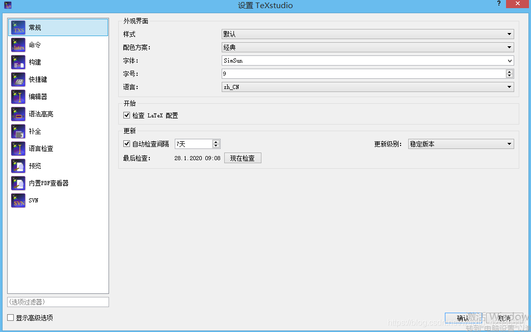The image size is (531, 332).
Task: Click the 现在检查 button
Action: [243, 158]
